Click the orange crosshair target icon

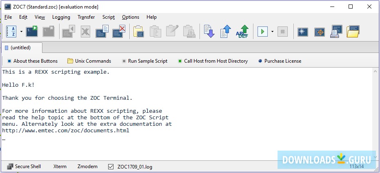coord(320,32)
